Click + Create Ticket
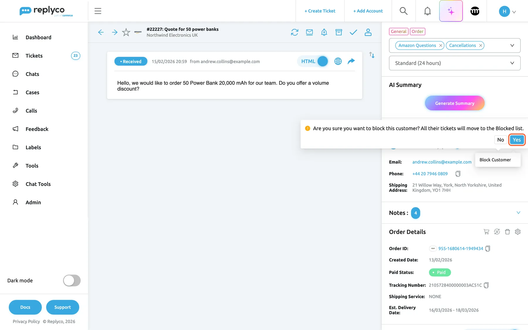The width and height of the screenshot is (528, 330). pyautogui.click(x=320, y=11)
